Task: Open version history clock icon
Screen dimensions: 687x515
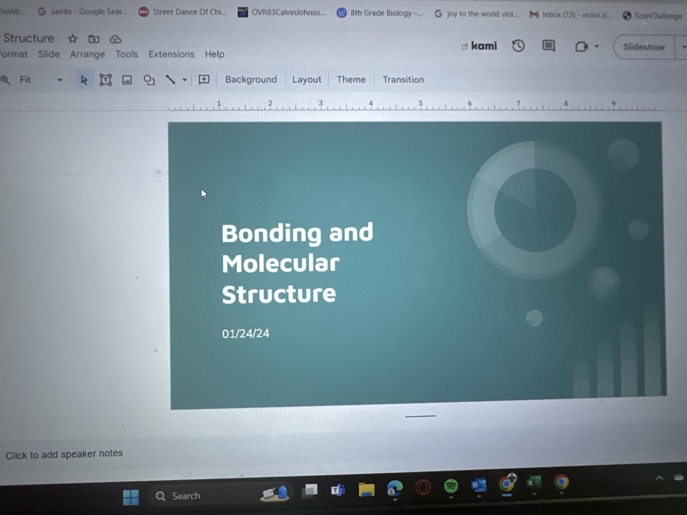Action: [518, 46]
